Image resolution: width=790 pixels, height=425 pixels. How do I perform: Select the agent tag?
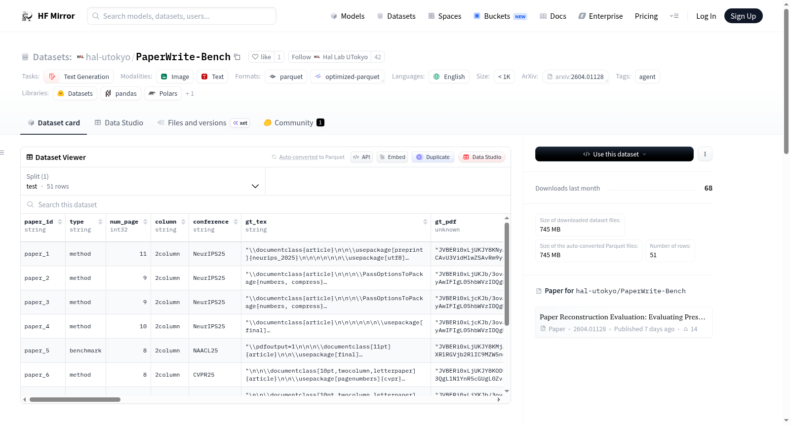647,77
